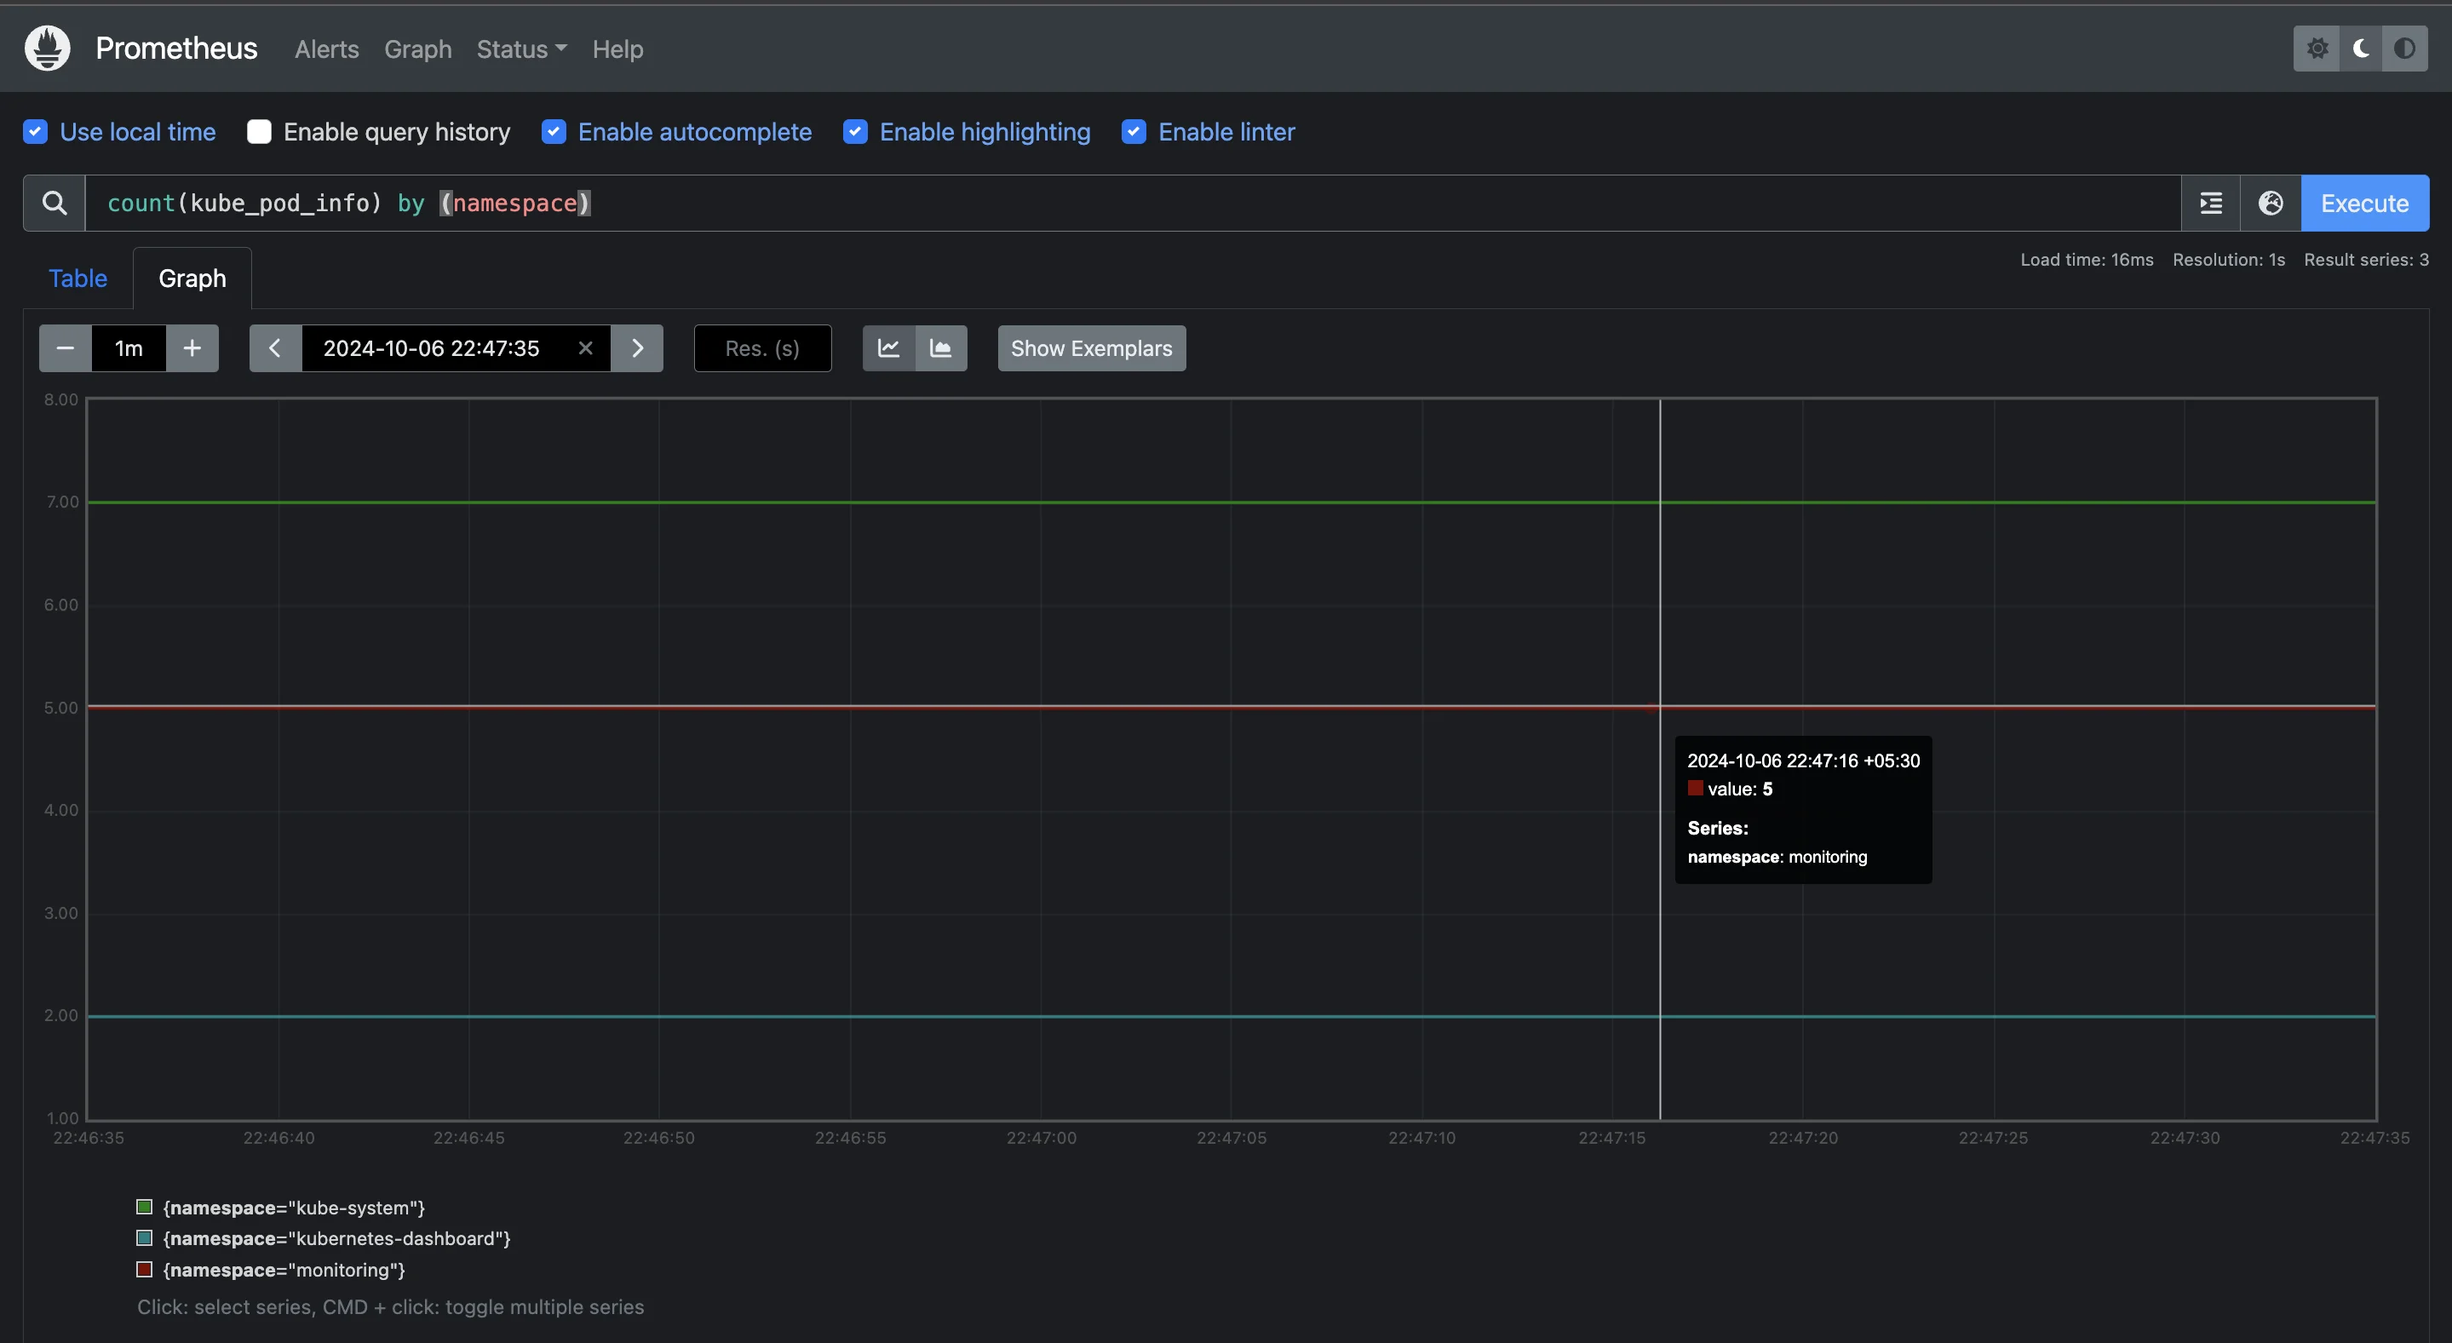Click Show Exemplars button
2452x1343 pixels.
click(1091, 348)
